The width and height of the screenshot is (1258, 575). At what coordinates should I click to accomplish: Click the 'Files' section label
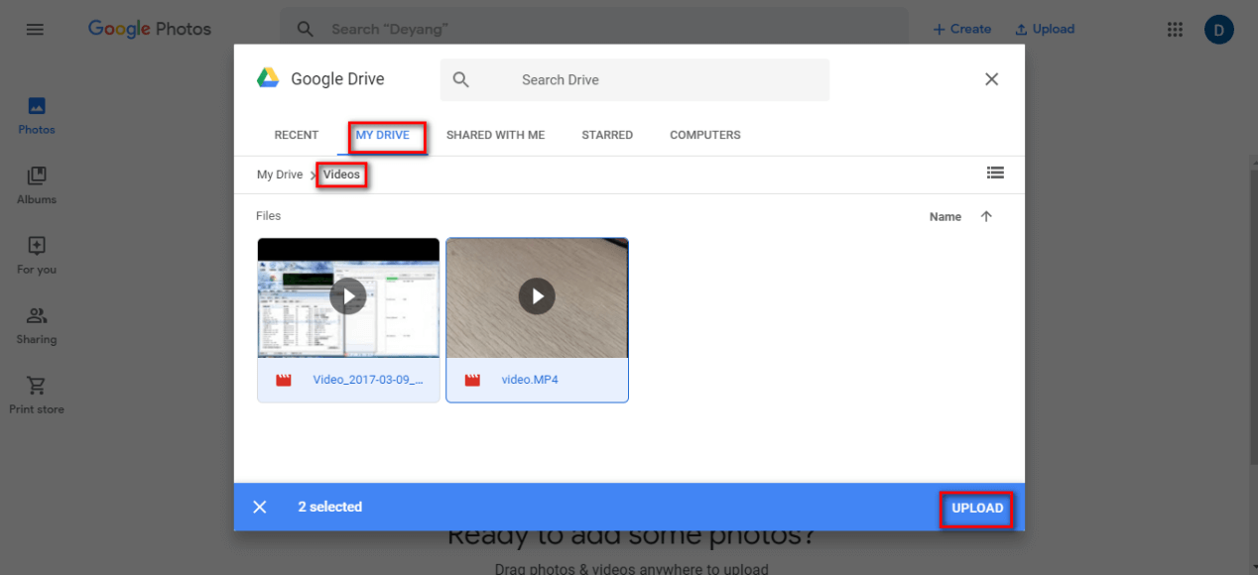[x=269, y=215]
